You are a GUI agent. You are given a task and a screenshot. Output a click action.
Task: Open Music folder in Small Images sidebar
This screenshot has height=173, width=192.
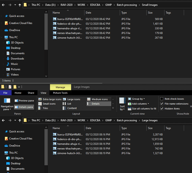12,64
